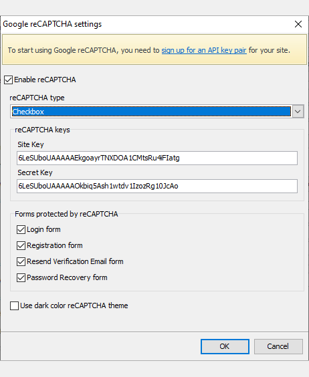Confirm settings with the OK button
This screenshot has height=377, width=309.
225,346
